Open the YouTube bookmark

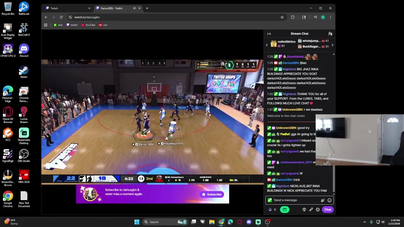(x=88, y=25)
